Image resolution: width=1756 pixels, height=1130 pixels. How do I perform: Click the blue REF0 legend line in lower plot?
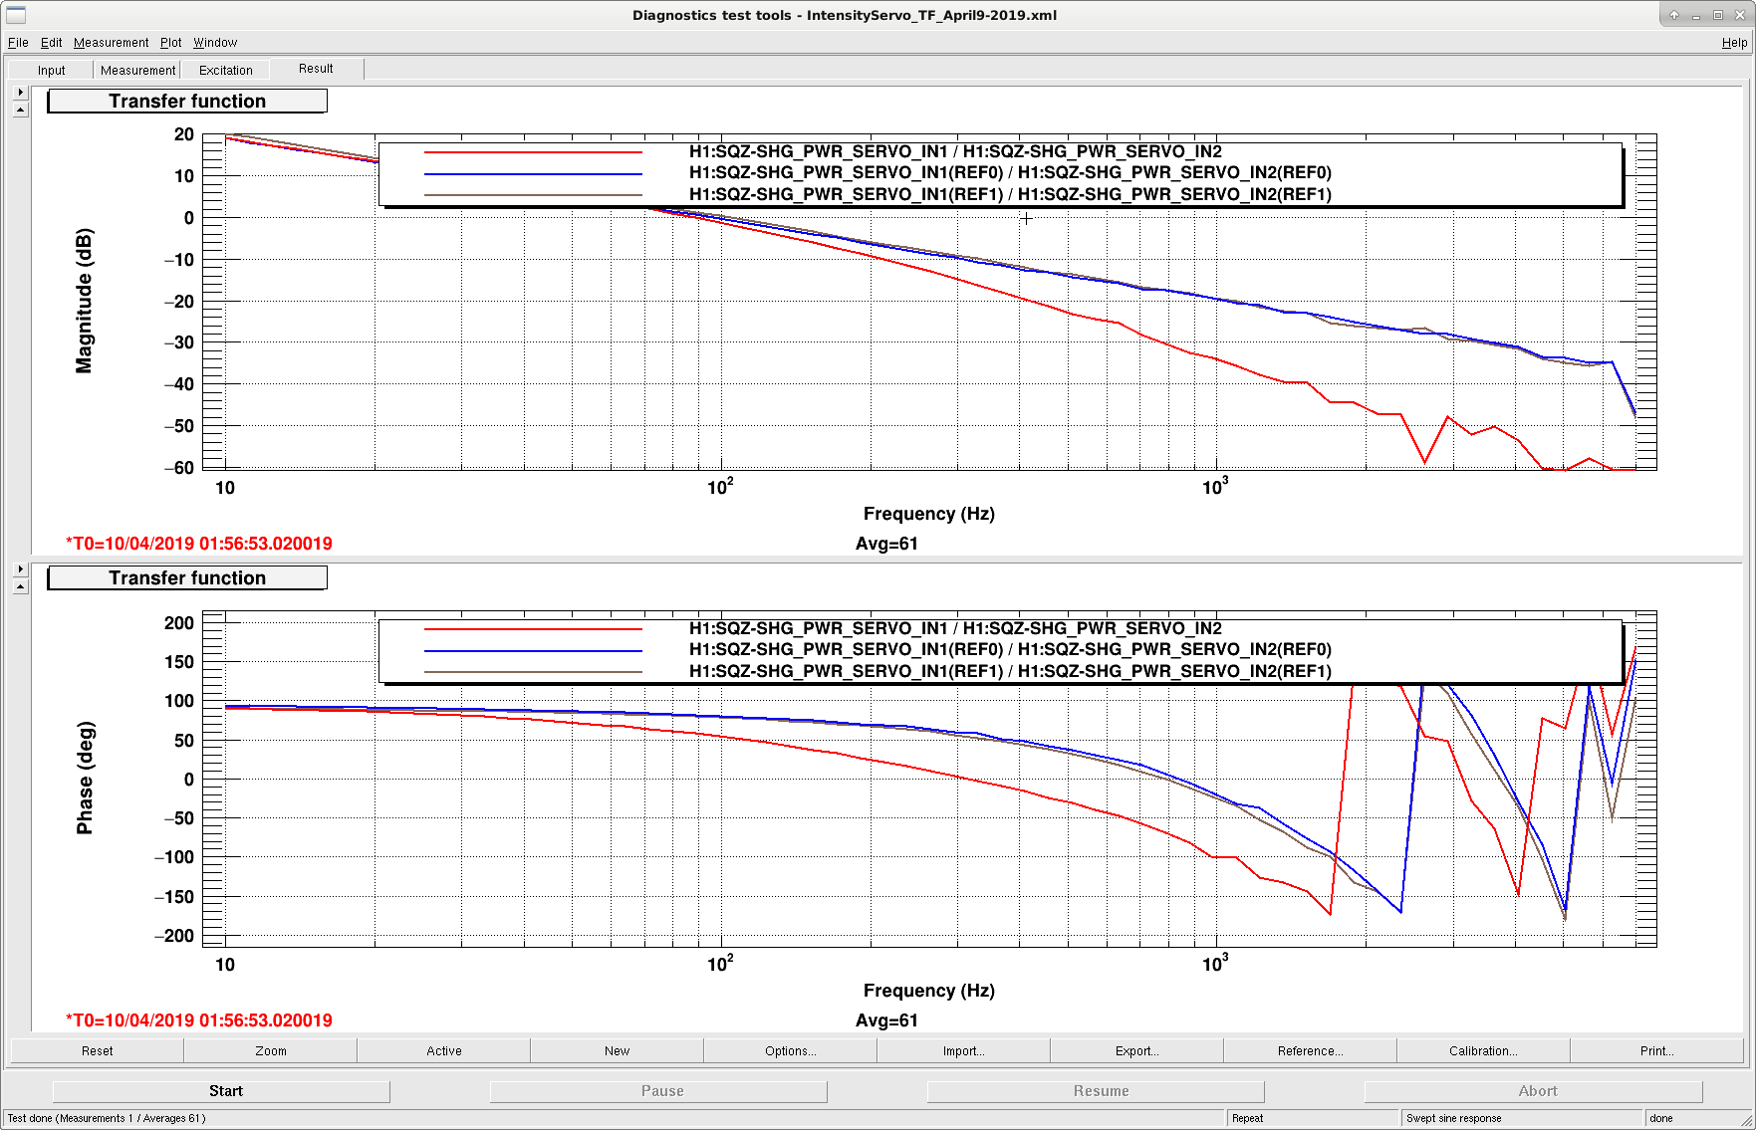tap(533, 651)
